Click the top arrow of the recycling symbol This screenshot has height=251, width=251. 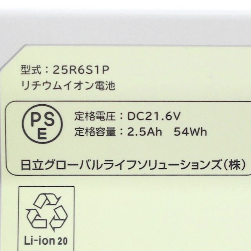pos(47,200)
